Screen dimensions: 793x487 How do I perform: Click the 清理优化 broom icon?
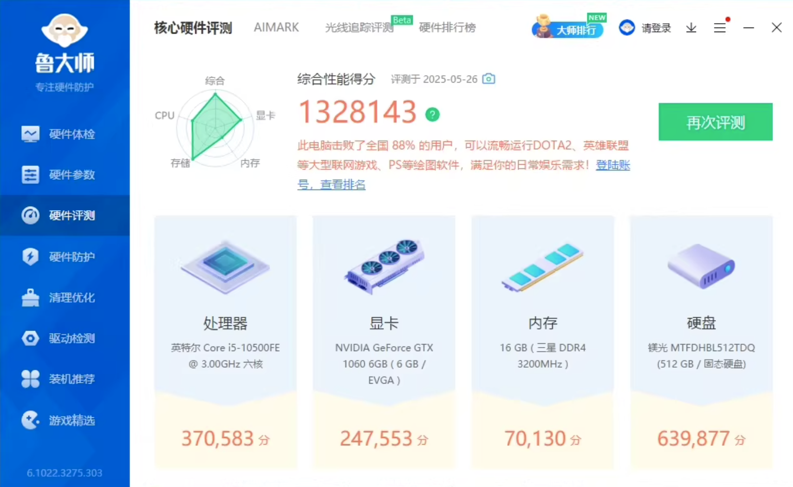30,297
